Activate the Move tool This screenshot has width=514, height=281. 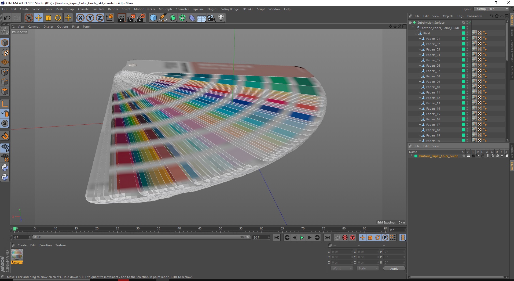point(39,18)
